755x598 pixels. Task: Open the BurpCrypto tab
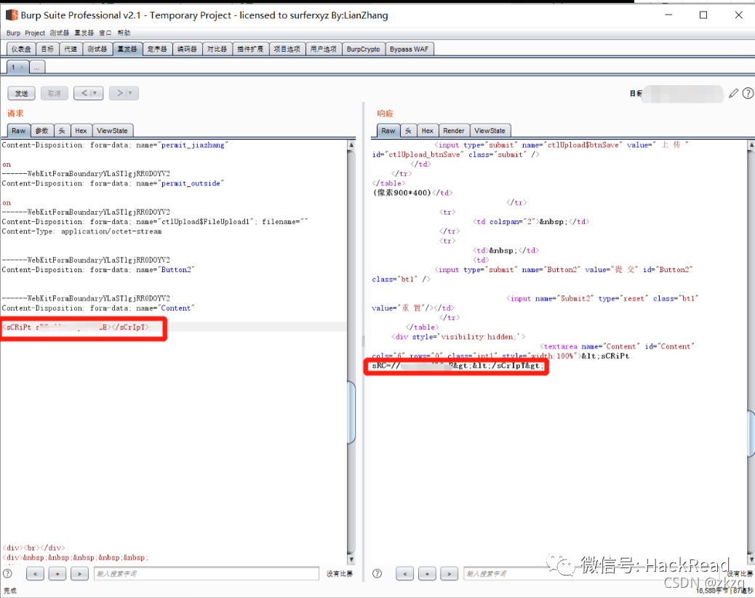363,49
